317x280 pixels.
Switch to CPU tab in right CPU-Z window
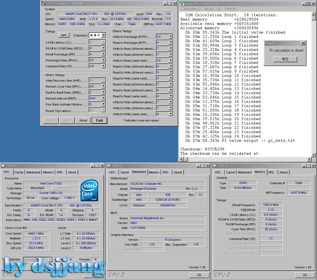[217, 172]
